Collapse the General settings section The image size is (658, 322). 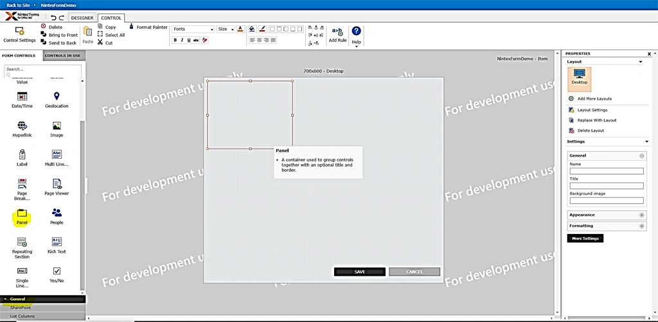[642, 156]
